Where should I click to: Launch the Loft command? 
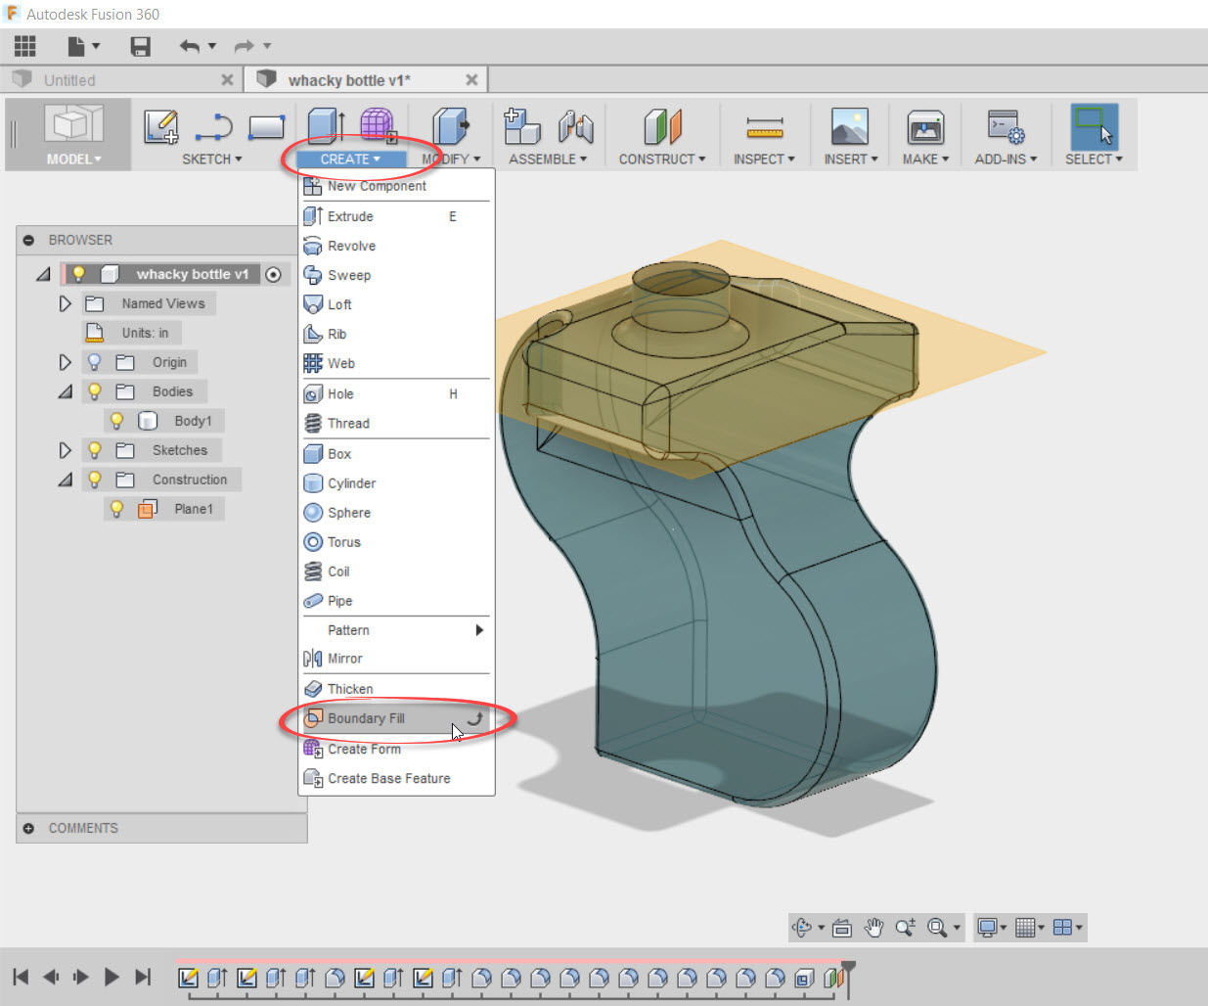338,304
